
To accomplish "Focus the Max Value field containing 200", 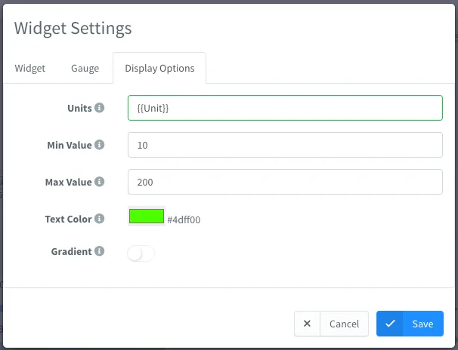I will tap(285, 182).
